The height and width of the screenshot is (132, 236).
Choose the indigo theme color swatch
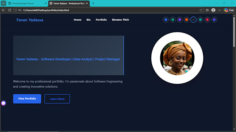(214, 20)
